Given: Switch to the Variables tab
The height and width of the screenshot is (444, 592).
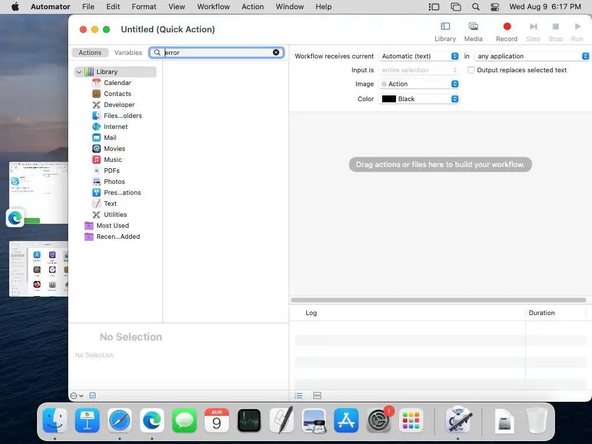Looking at the screenshot, I should [x=128, y=53].
